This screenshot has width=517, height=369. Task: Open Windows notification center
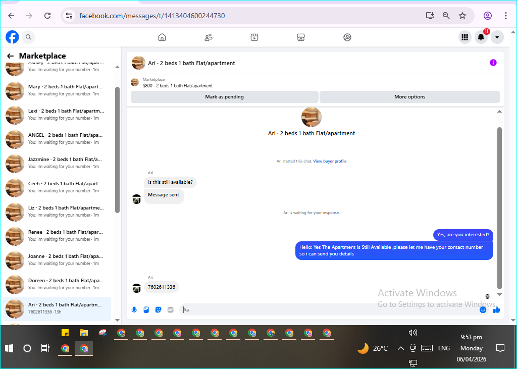pos(500,348)
